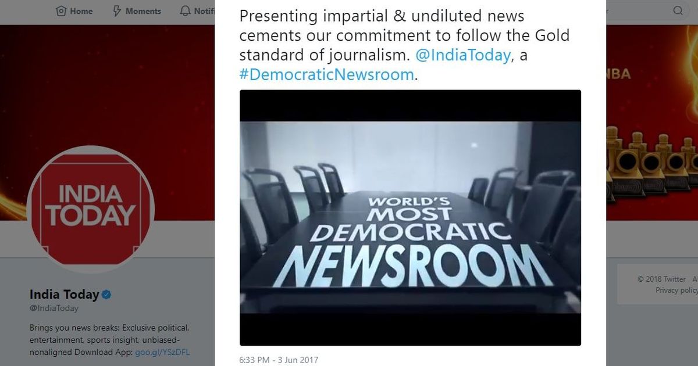Click the blue verified badge beside India Today
Viewport: 698px width, 366px height.
[106, 295]
